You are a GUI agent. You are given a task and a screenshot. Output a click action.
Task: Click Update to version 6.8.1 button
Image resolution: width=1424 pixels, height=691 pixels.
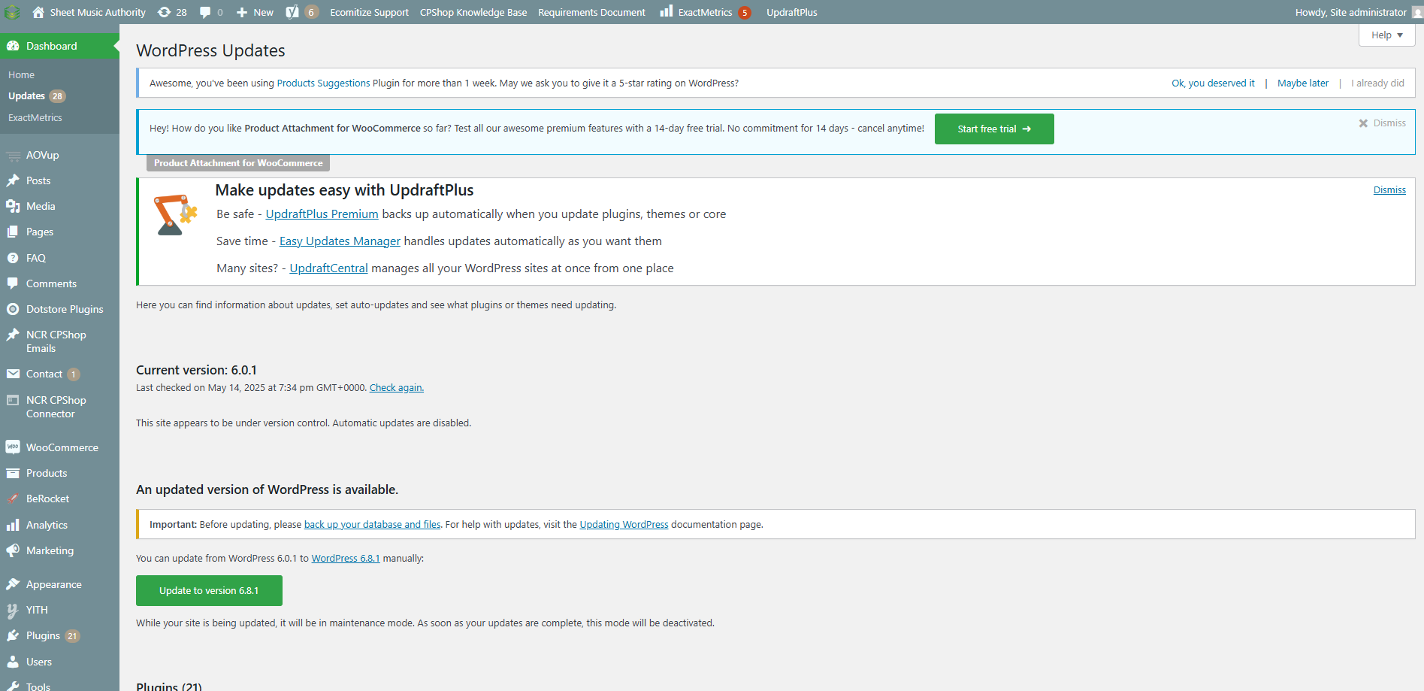[x=209, y=590]
